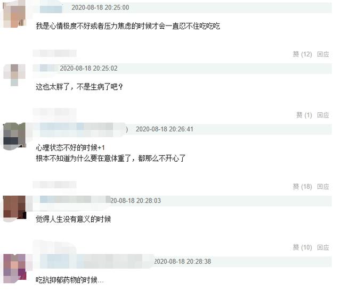Screen dimensions: 341x291
Task: Open avatar of 20:25:00 commenter
Action: point(14,14)
